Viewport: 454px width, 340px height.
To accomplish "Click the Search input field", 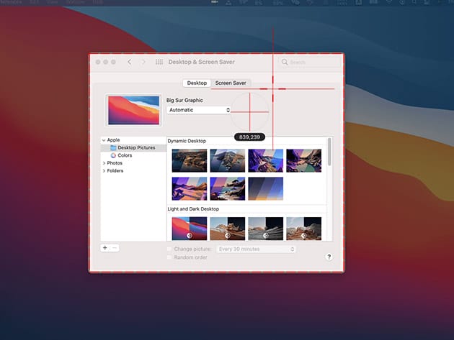I will click(x=308, y=63).
